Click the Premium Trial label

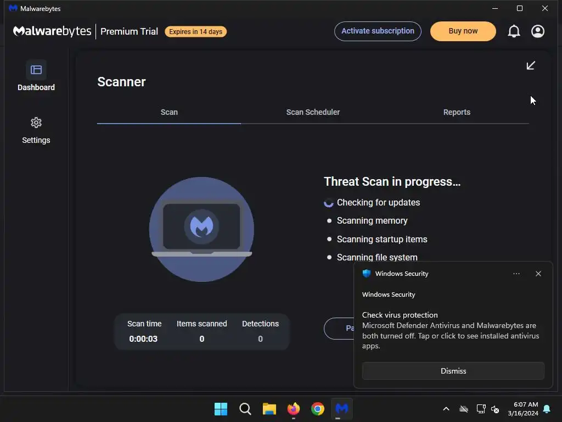click(x=129, y=31)
